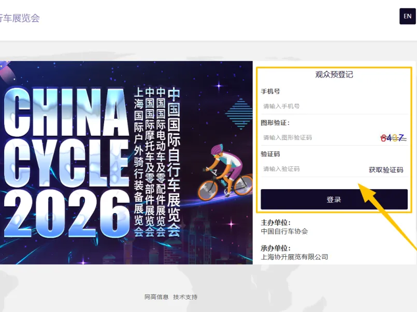Click the CHINA CYCLE 2026 banner title

point(66,162)
